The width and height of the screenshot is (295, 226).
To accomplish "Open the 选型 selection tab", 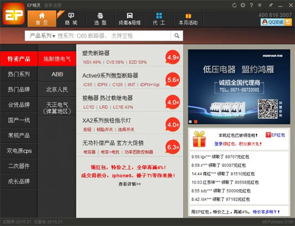I will 100,19.
